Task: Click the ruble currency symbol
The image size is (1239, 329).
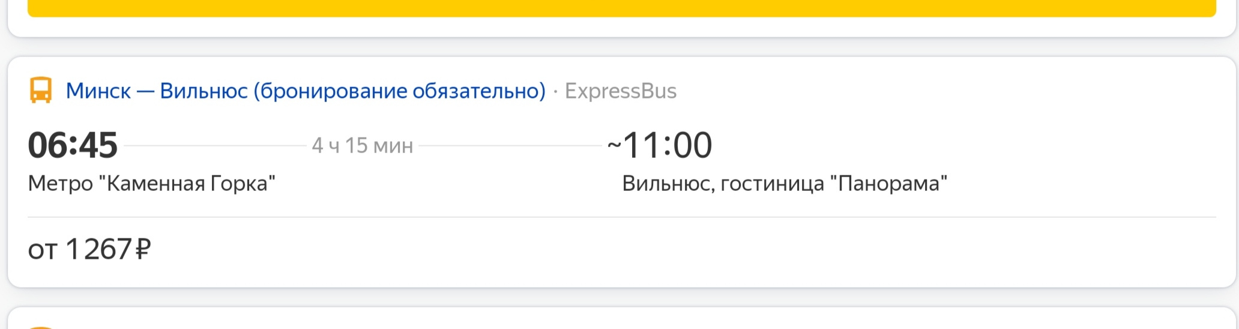Action: click(143, 249)
